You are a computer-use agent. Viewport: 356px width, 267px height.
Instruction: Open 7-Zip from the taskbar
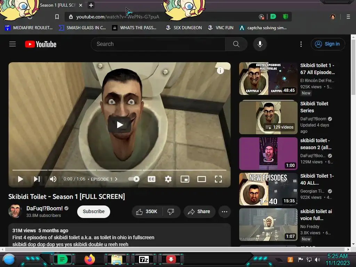[x=144, y=259]
